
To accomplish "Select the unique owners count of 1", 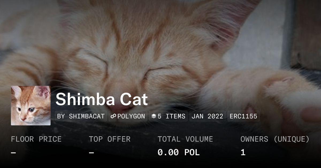I will 243,153.
